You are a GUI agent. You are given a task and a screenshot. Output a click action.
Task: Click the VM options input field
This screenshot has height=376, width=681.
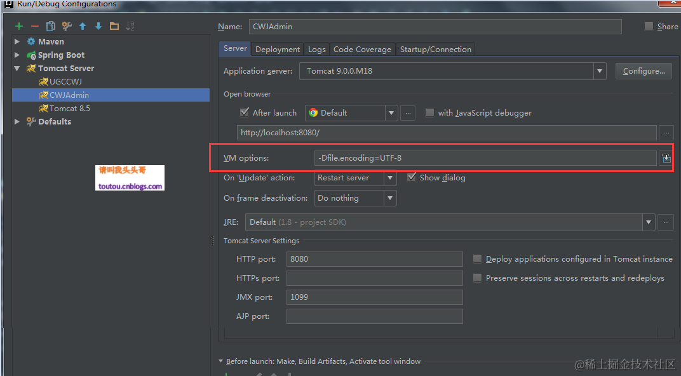click(x=485, y=158)
